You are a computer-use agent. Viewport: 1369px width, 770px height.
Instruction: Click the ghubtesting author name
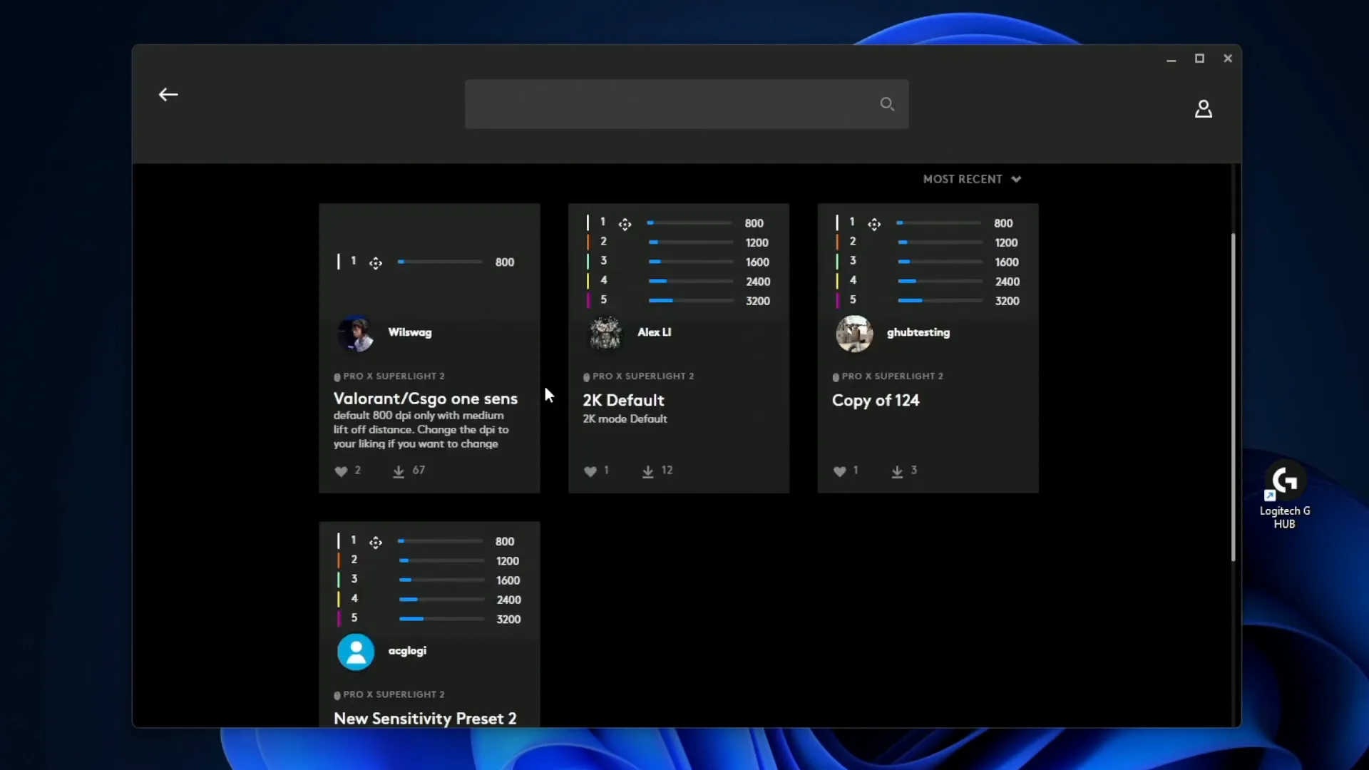point(918,332)
